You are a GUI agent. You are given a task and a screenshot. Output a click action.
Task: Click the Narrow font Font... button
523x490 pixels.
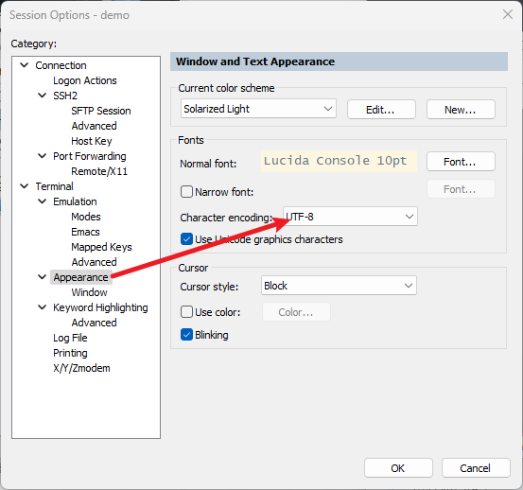click(461, 189)
